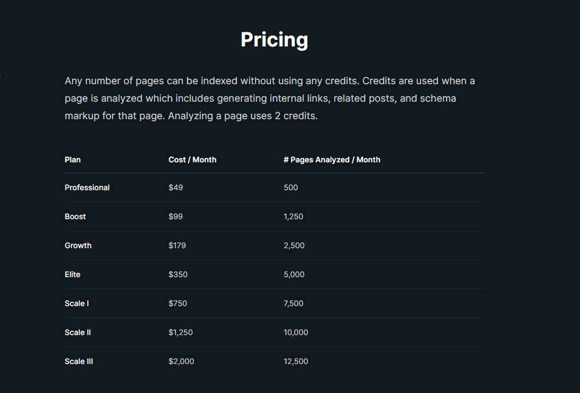Click the $179 price cell

point(177,245)
